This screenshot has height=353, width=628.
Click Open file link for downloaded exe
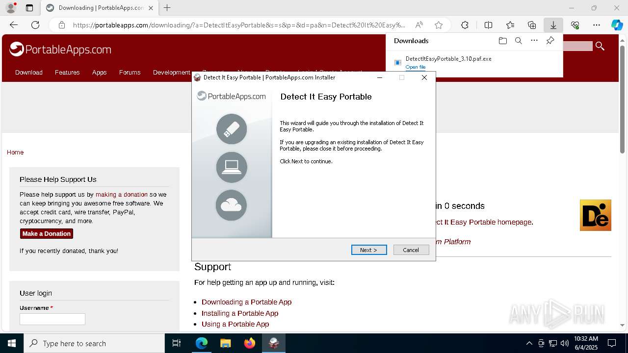click(416, 67)
